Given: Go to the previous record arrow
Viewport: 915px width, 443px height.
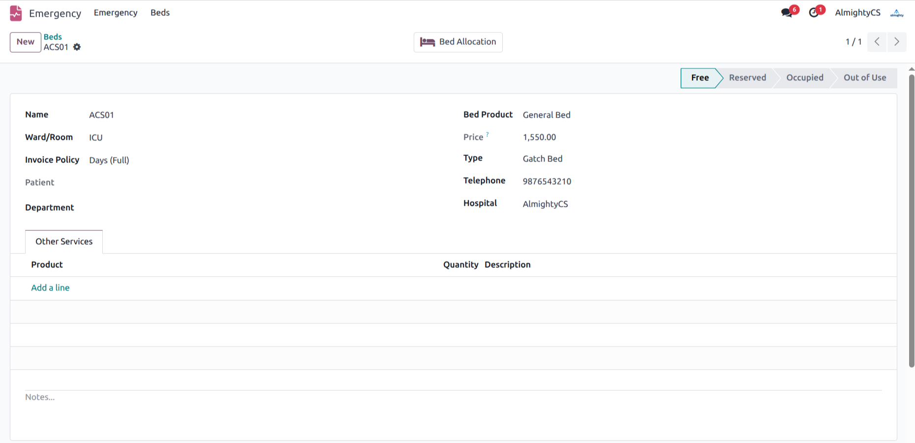Looking at the screenshot, I should 877,42.
